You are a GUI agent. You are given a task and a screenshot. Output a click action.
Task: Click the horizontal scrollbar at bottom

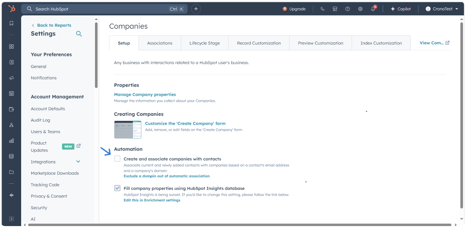point(240,225)
